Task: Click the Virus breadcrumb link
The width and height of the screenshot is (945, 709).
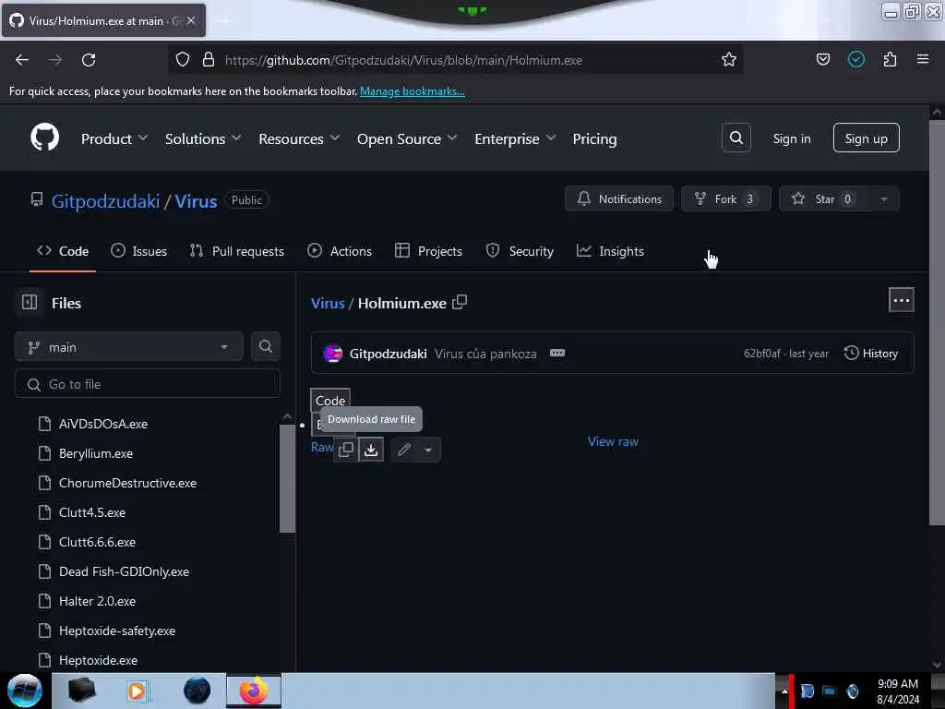Action: click(x=328, y=303)
